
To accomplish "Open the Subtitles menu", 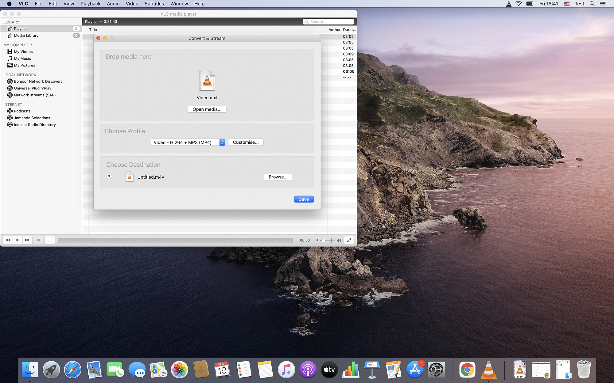I will tap(154, 4).
